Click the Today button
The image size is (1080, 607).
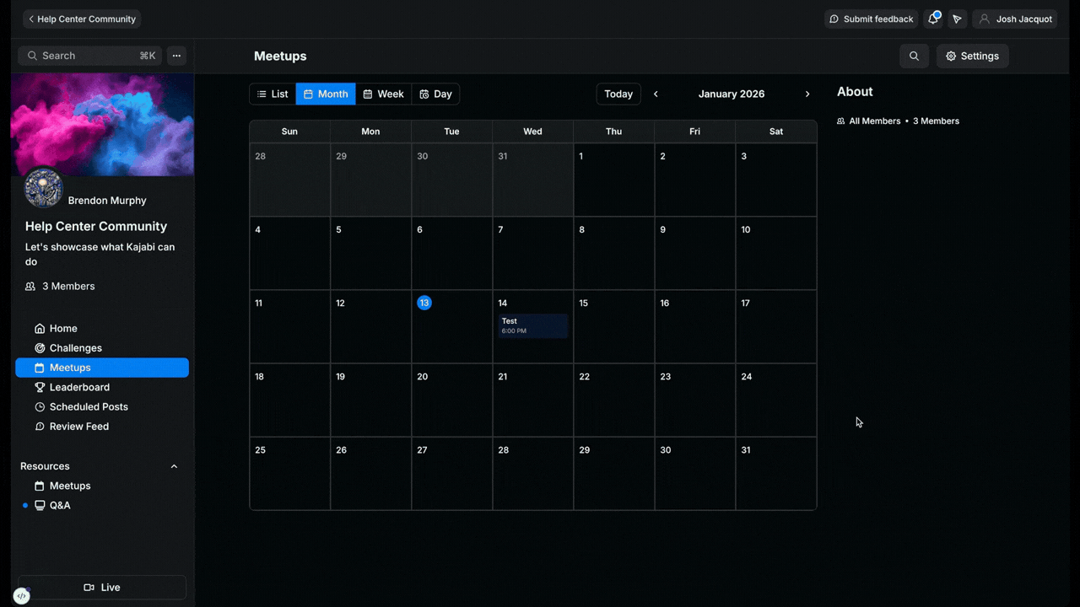coord(618,94)
